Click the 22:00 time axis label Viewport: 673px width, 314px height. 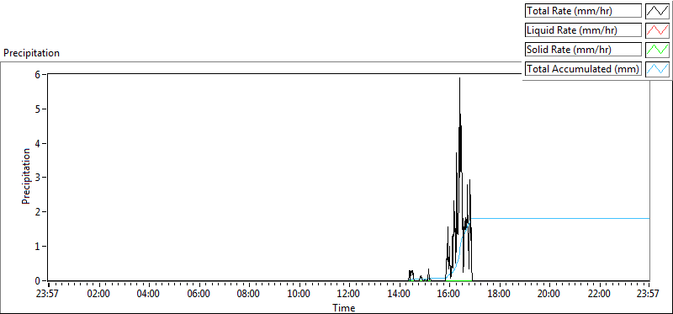coord(599,295)
